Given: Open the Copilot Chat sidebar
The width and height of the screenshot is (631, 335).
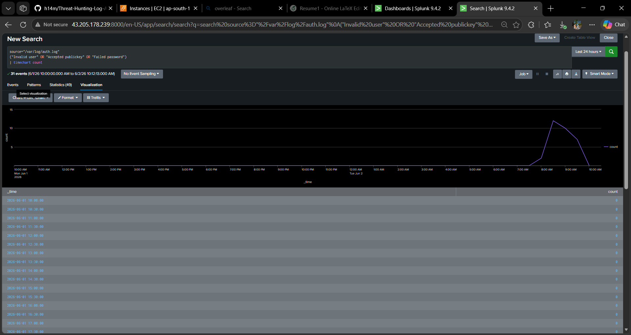Looking at the screenshot, I should pos(614,25).
